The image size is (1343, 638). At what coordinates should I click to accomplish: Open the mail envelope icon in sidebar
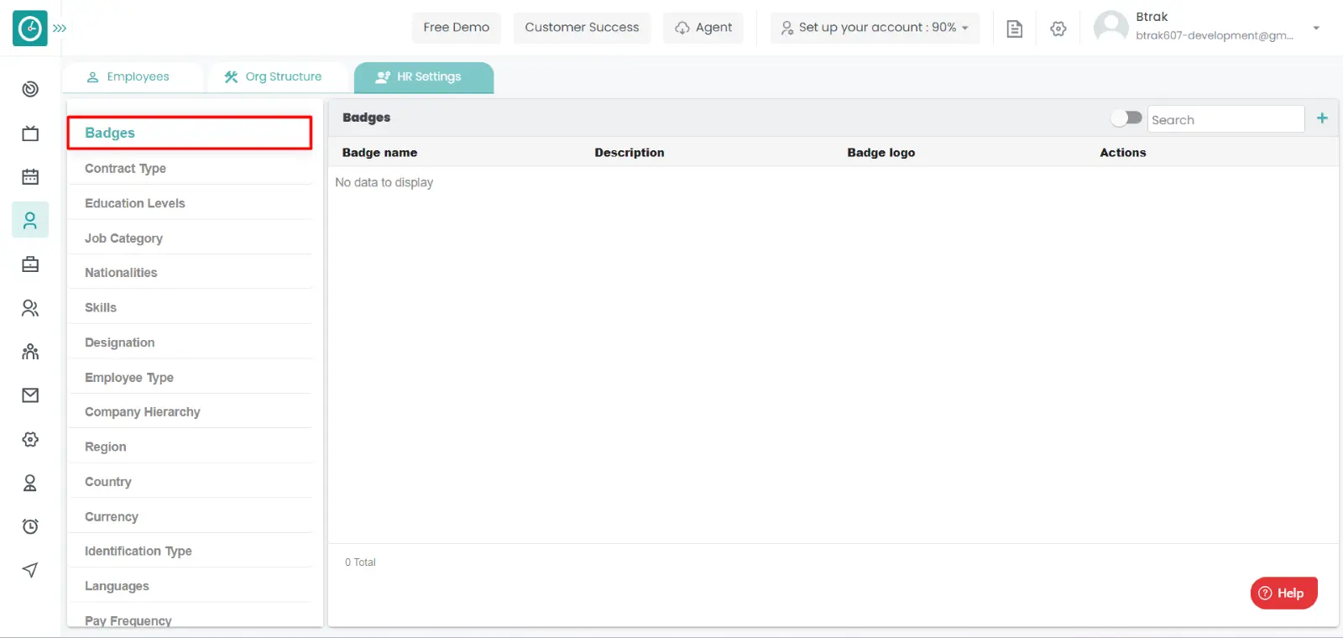pyautogui.click(x=30, y=395)
